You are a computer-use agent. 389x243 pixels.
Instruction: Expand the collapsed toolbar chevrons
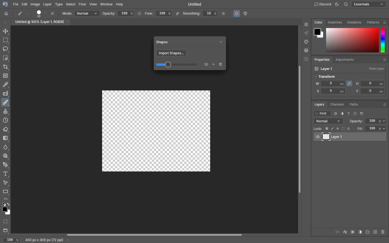coord(5,22)
